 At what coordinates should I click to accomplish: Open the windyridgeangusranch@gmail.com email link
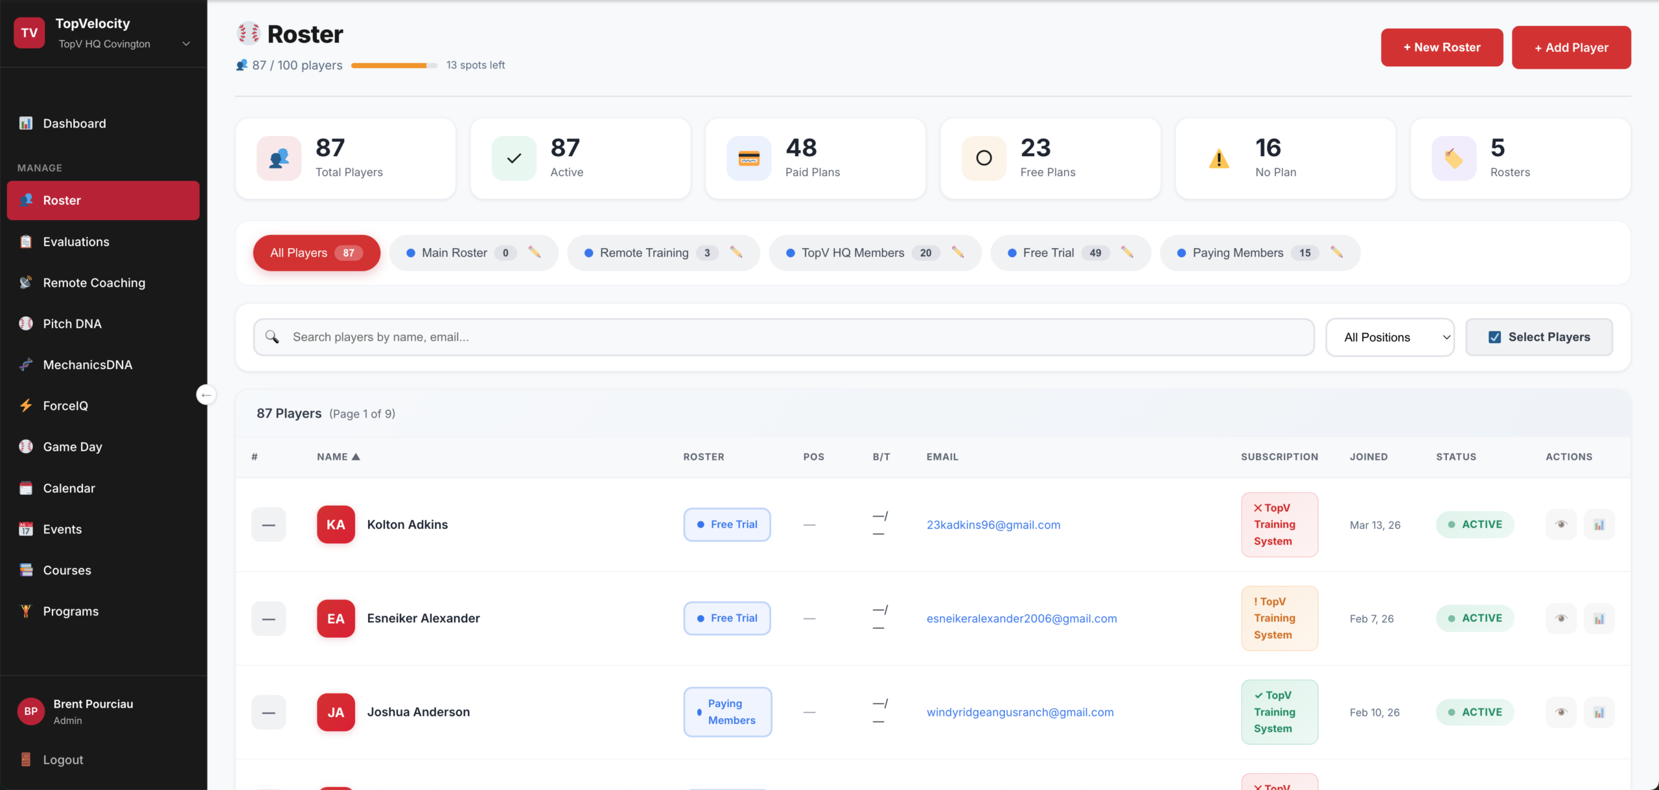(1019, 712)
